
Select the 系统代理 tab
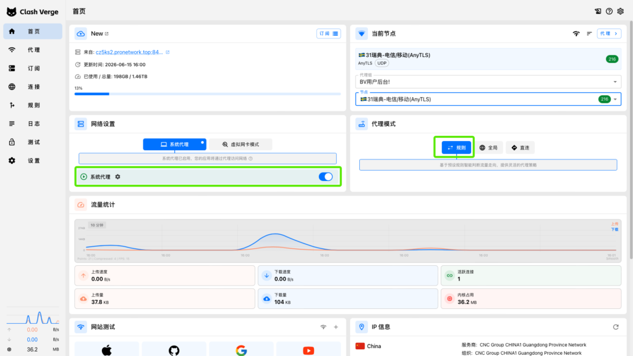click(175, 145)
